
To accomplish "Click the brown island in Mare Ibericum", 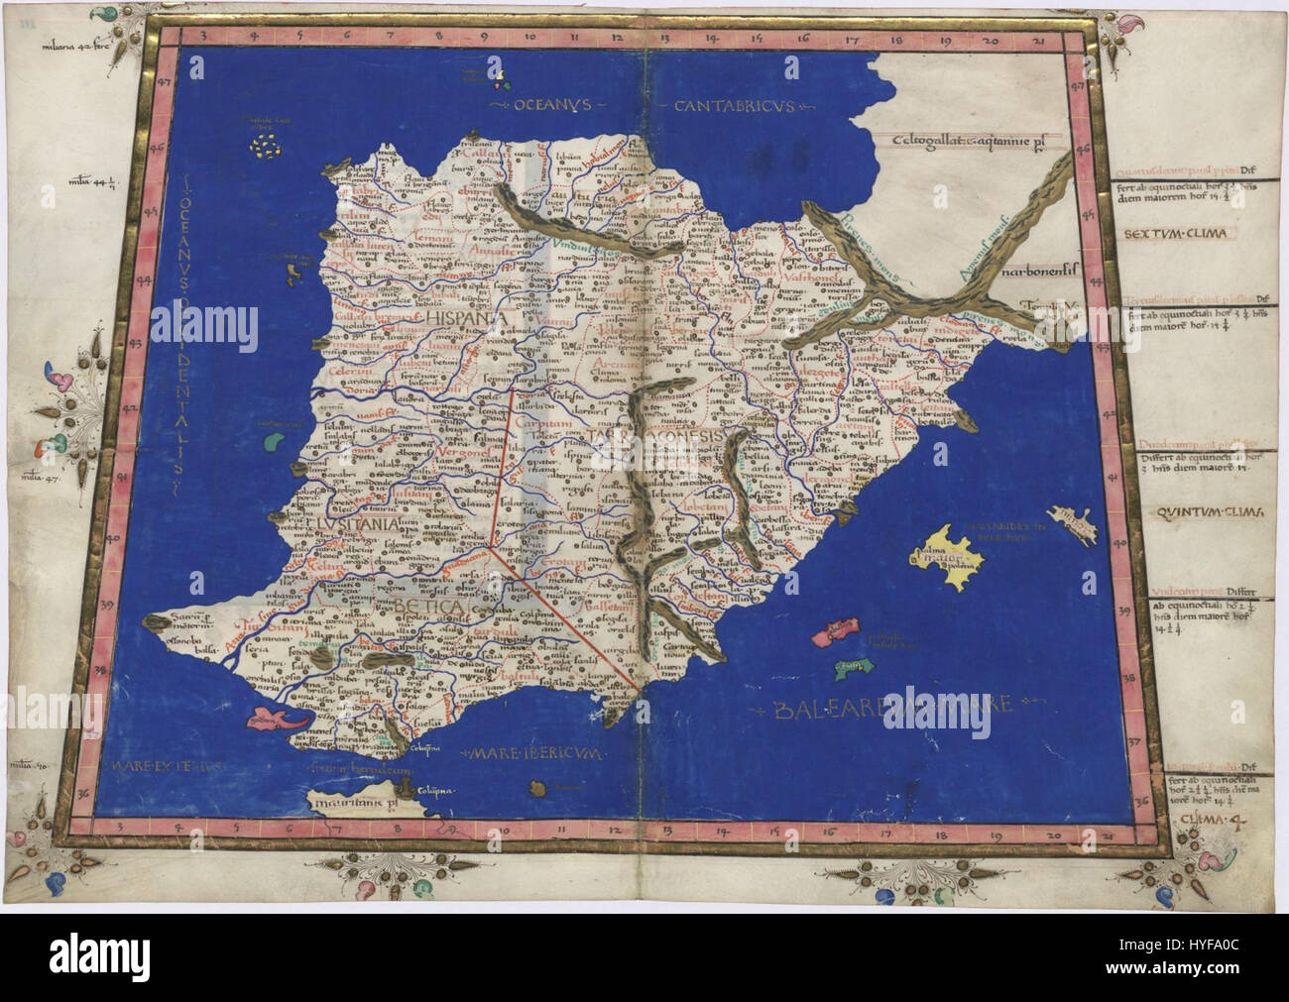I will [538, 788].
